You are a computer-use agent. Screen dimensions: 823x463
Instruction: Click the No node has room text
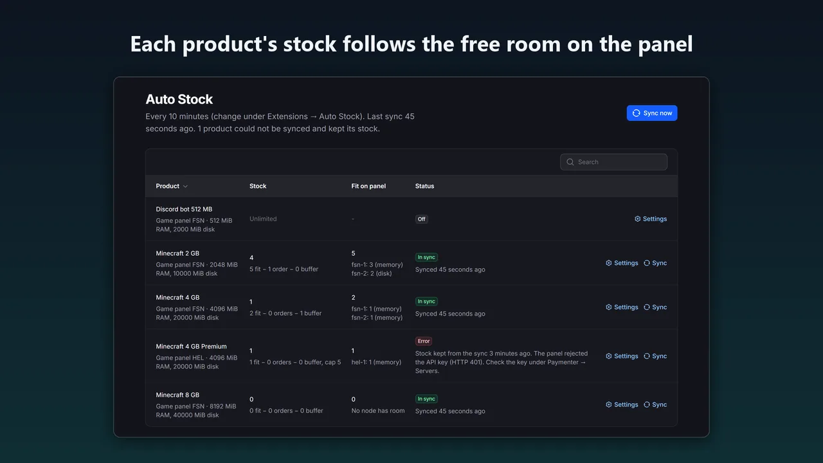tap(378, 411)
